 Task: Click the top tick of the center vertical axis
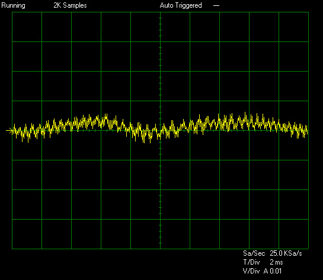[160, 18]
